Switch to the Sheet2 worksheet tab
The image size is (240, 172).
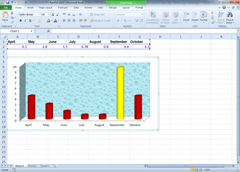pyautogui.click(x=32, y=166)
